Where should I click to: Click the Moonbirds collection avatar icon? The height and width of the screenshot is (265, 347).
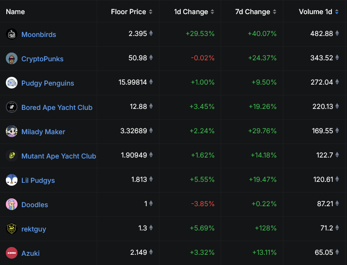(x=12, y=34)
